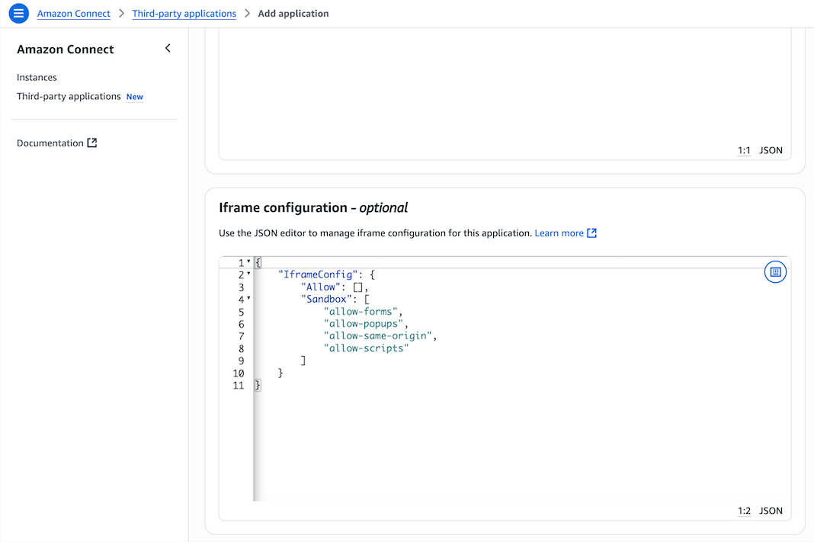The image size is (814, 542).
Task: Click the JSON label under the top editor
Action: click(x=771, y=150)
